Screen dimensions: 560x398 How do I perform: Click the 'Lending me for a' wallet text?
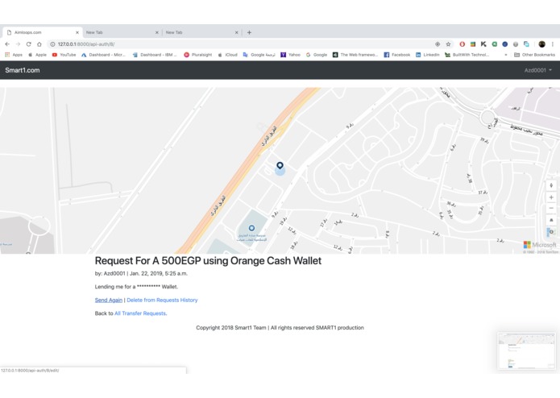click(136, 287)
